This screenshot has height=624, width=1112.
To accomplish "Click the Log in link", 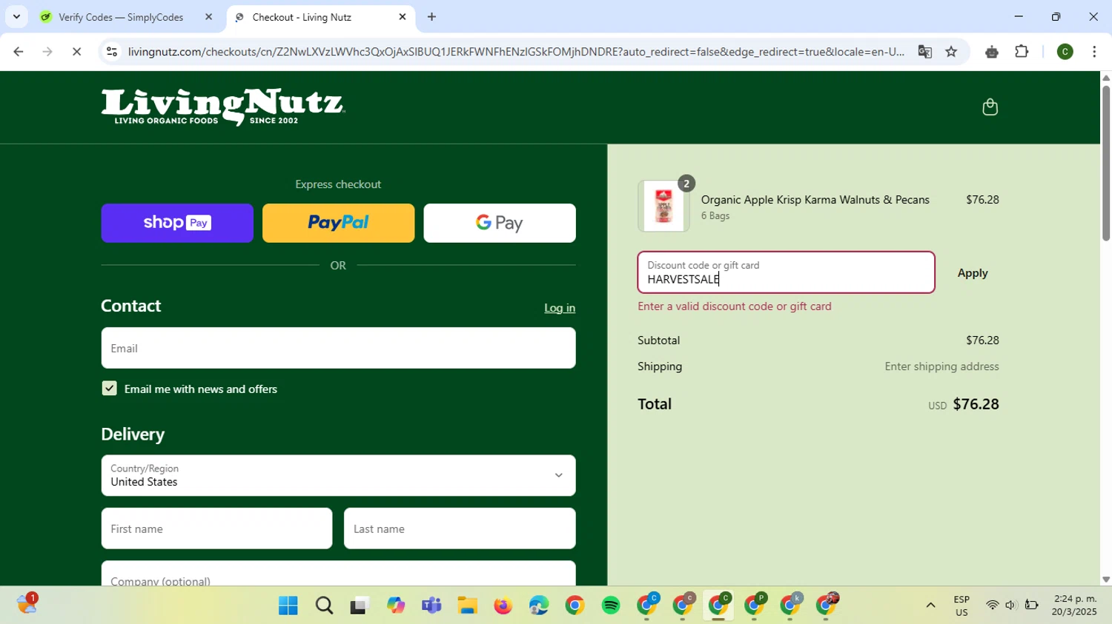I will click(x=560, y=308).
